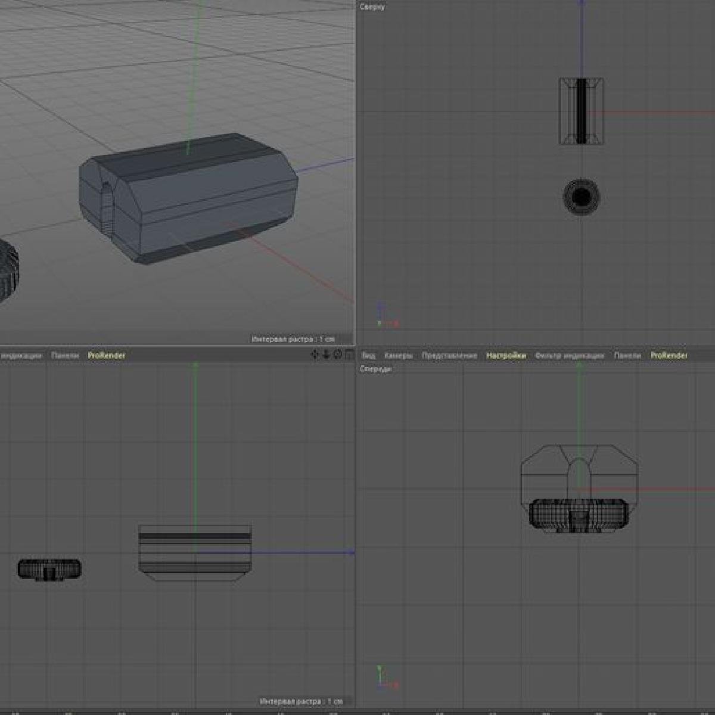715x715 pixels.
Task: Click the zoom camera icon in side viewport
Action: [x=327, y=355]
